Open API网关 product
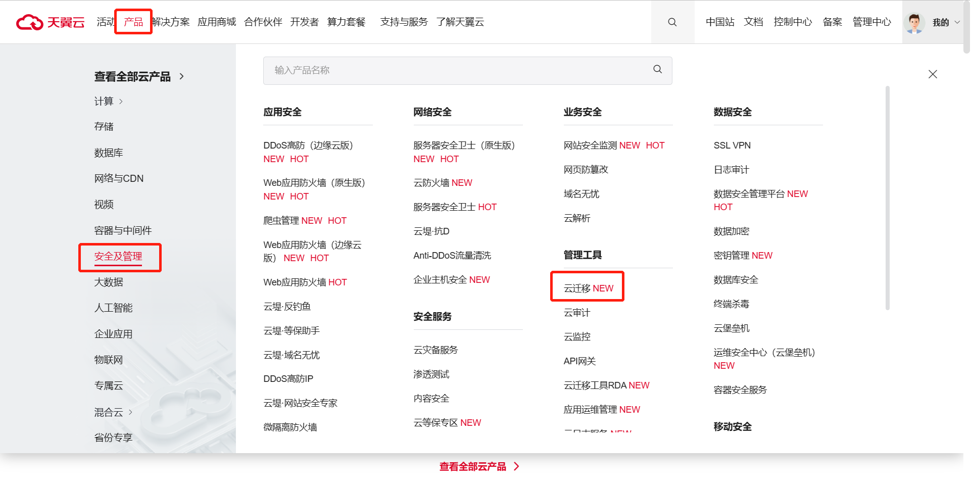 tap(579, 361)
